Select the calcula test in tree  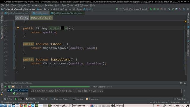[x=19, y=94]
